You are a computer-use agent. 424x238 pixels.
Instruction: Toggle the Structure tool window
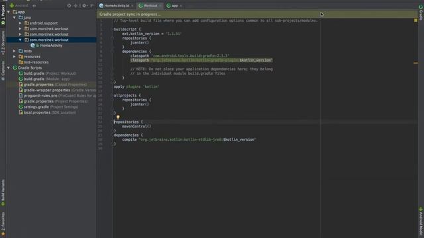pos(3,42)
